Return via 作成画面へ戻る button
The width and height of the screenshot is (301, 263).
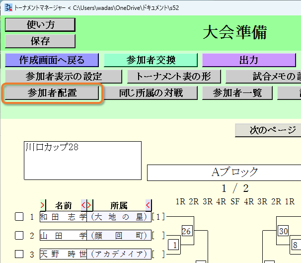[52, 60]
